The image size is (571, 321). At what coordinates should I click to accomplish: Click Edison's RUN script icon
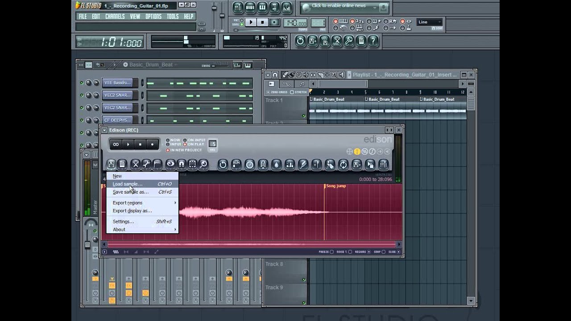pyautogui.click(x=236, y=165)
